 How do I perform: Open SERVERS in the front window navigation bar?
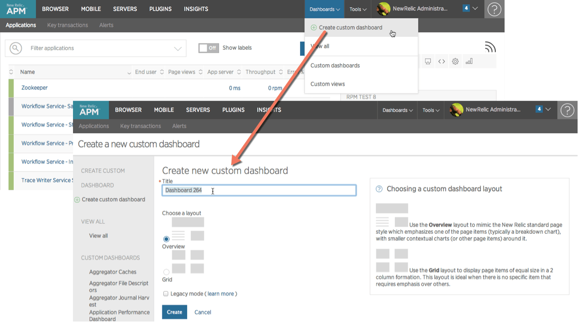198,110
